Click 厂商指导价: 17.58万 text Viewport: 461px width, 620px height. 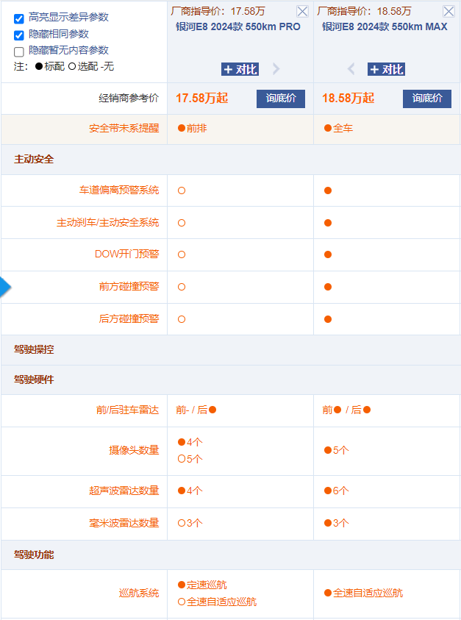click(x=218, y=11)
